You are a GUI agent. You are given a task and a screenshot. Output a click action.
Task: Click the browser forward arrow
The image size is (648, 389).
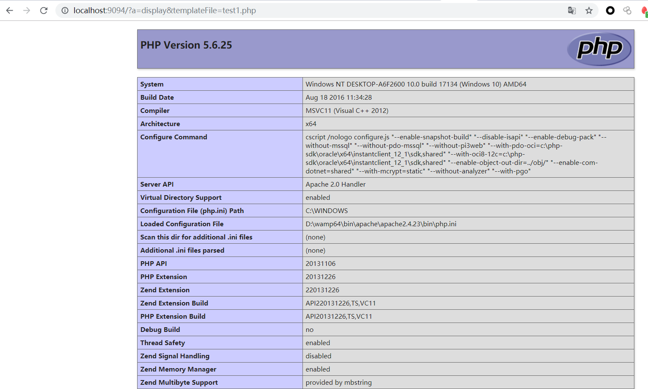(27, 11)
